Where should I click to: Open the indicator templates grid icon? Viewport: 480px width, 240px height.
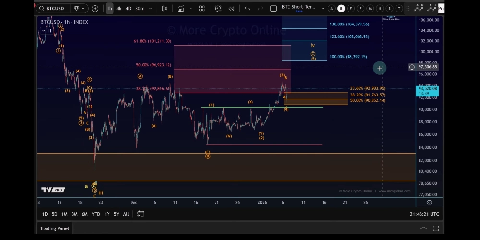[x=202, y=8]
